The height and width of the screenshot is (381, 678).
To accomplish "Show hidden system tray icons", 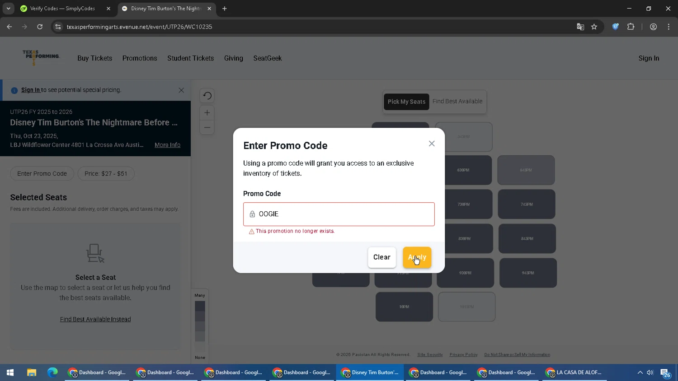I will (640, 372).
